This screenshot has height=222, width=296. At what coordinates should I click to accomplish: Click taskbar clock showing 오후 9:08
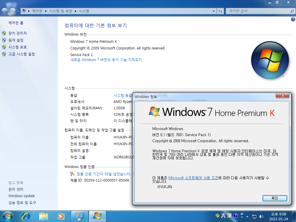(278, 217)
